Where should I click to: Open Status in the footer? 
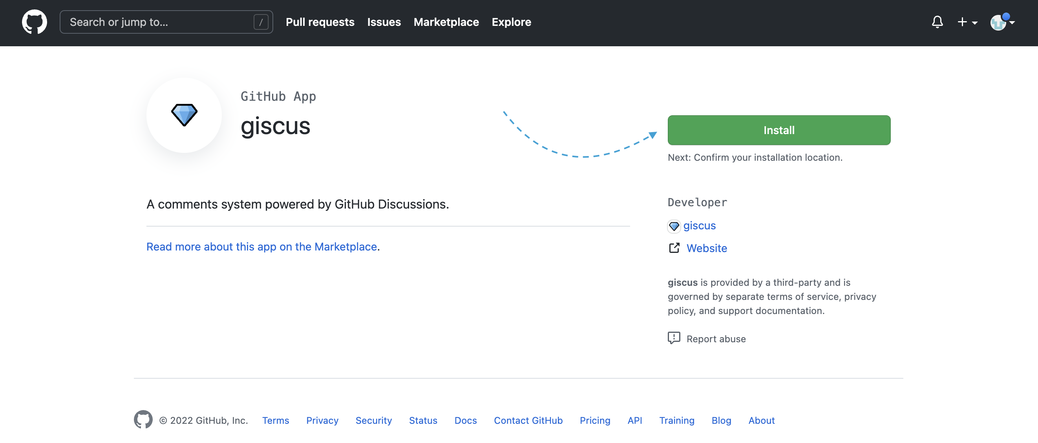(x=423, y=420)
